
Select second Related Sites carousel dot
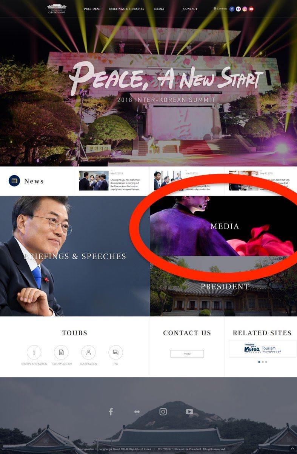click(x=263, y=362)
